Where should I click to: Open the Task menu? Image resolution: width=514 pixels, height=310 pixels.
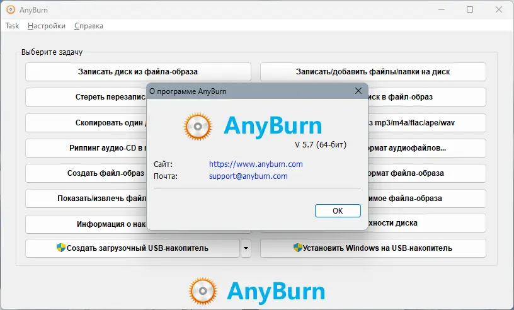pos(12,26)
